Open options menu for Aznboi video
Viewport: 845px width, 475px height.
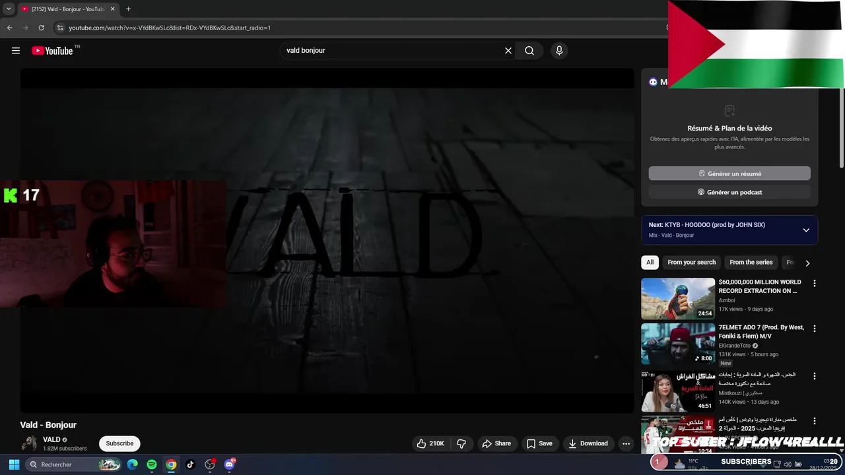(x=814, y=283)
